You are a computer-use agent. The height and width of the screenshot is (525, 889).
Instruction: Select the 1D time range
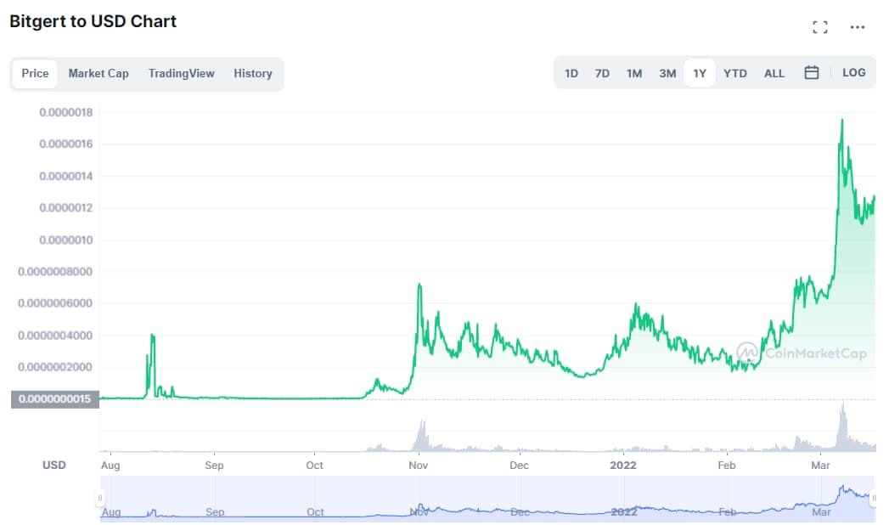(x=571, y=74)
